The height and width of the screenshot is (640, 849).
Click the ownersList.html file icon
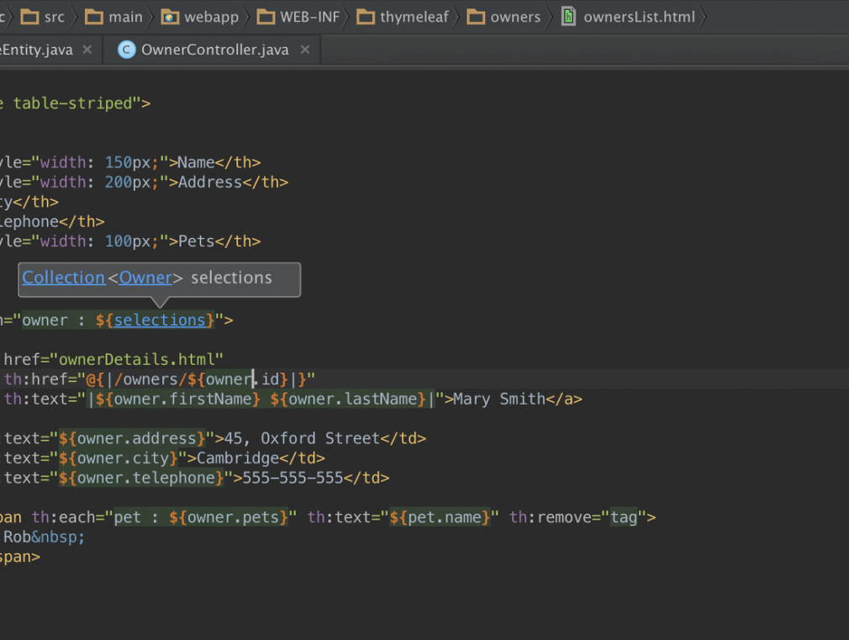[x=568, y=16]
